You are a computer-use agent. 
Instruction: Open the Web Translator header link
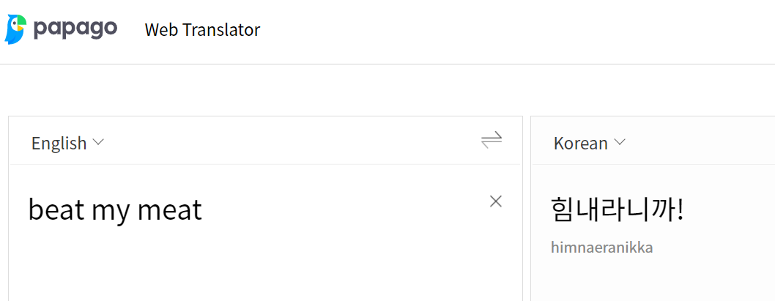pos(202,30)
